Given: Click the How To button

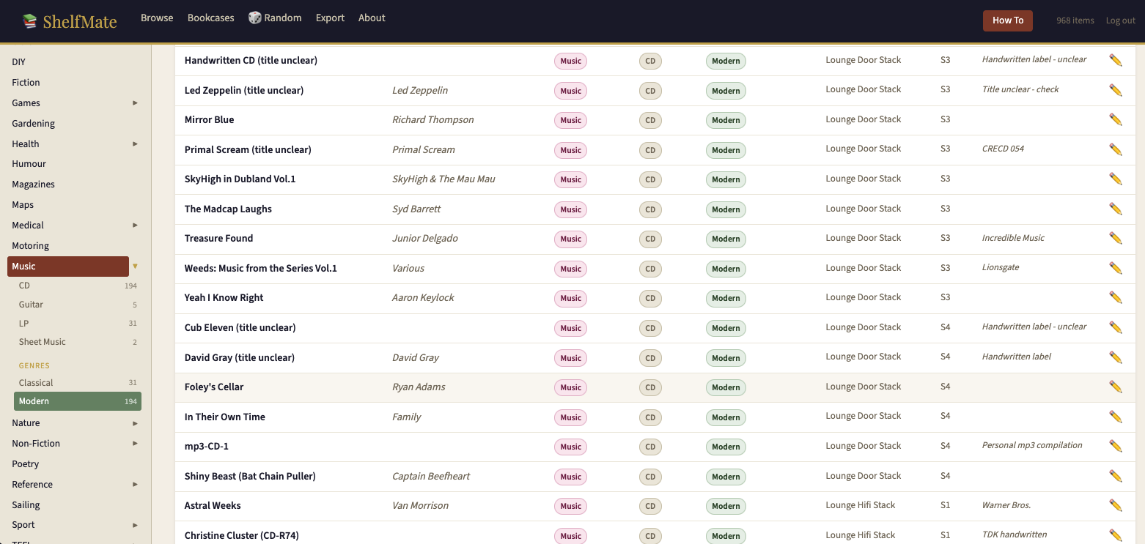Looking at the screenshot, I should 1008,21.
